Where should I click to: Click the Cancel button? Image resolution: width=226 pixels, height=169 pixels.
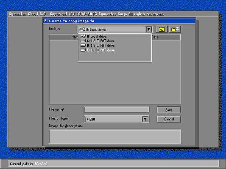coord(169,119)
